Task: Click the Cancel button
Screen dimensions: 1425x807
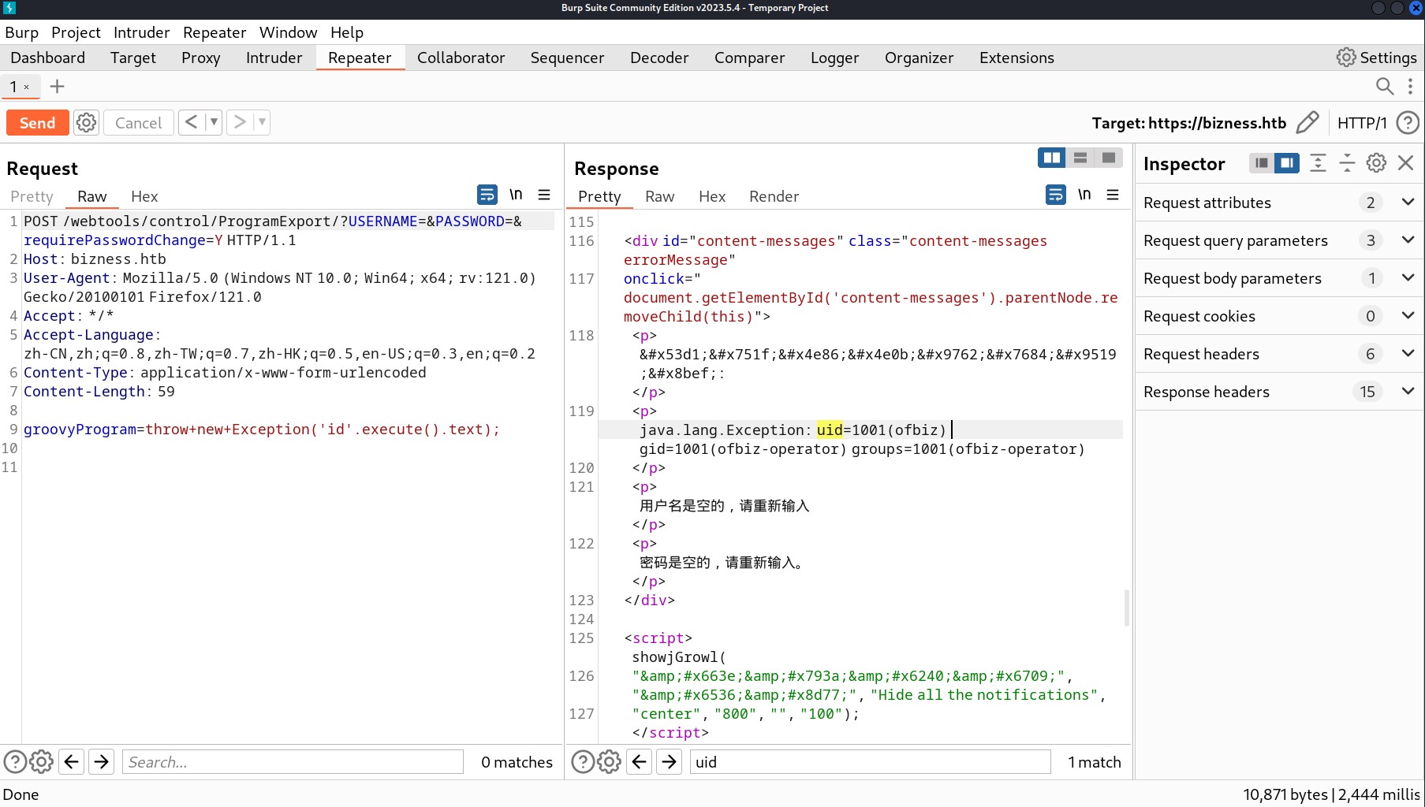Action: tap(138, 123)
